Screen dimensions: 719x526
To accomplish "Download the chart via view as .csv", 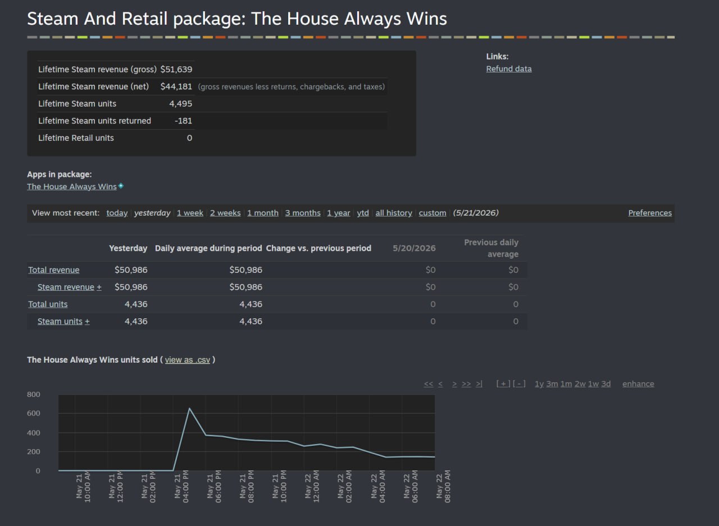I will (188, 360).
